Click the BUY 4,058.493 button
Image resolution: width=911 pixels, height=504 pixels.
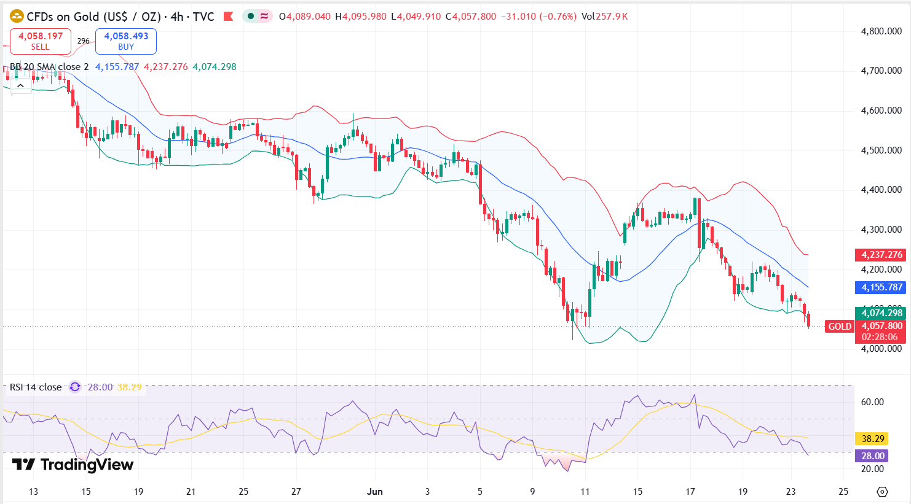click(126, 41)
